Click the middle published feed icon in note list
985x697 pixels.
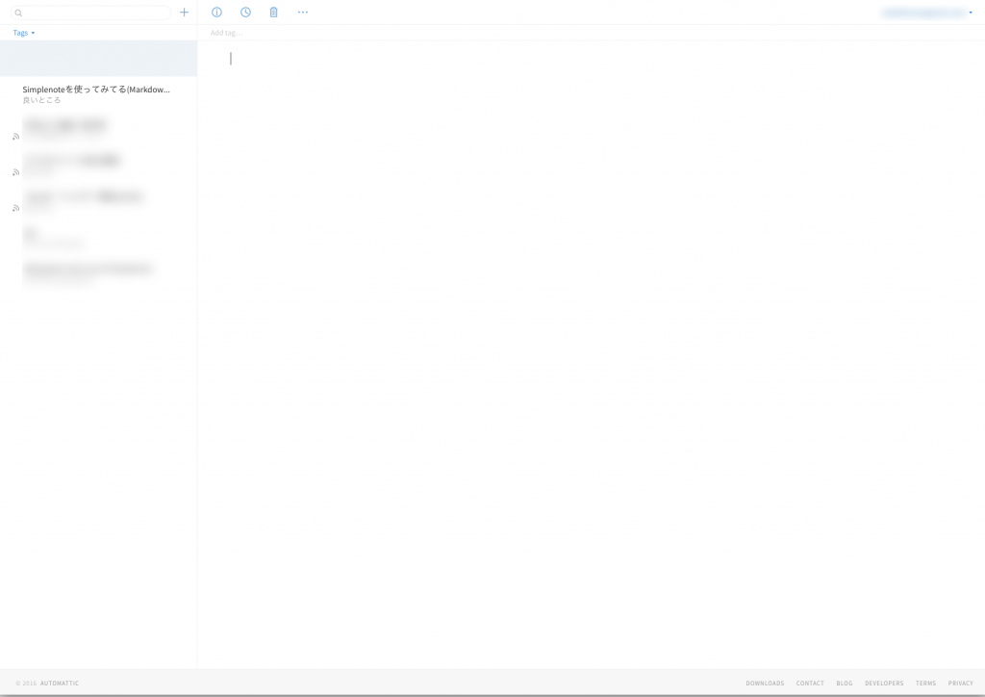coord(15,172)
